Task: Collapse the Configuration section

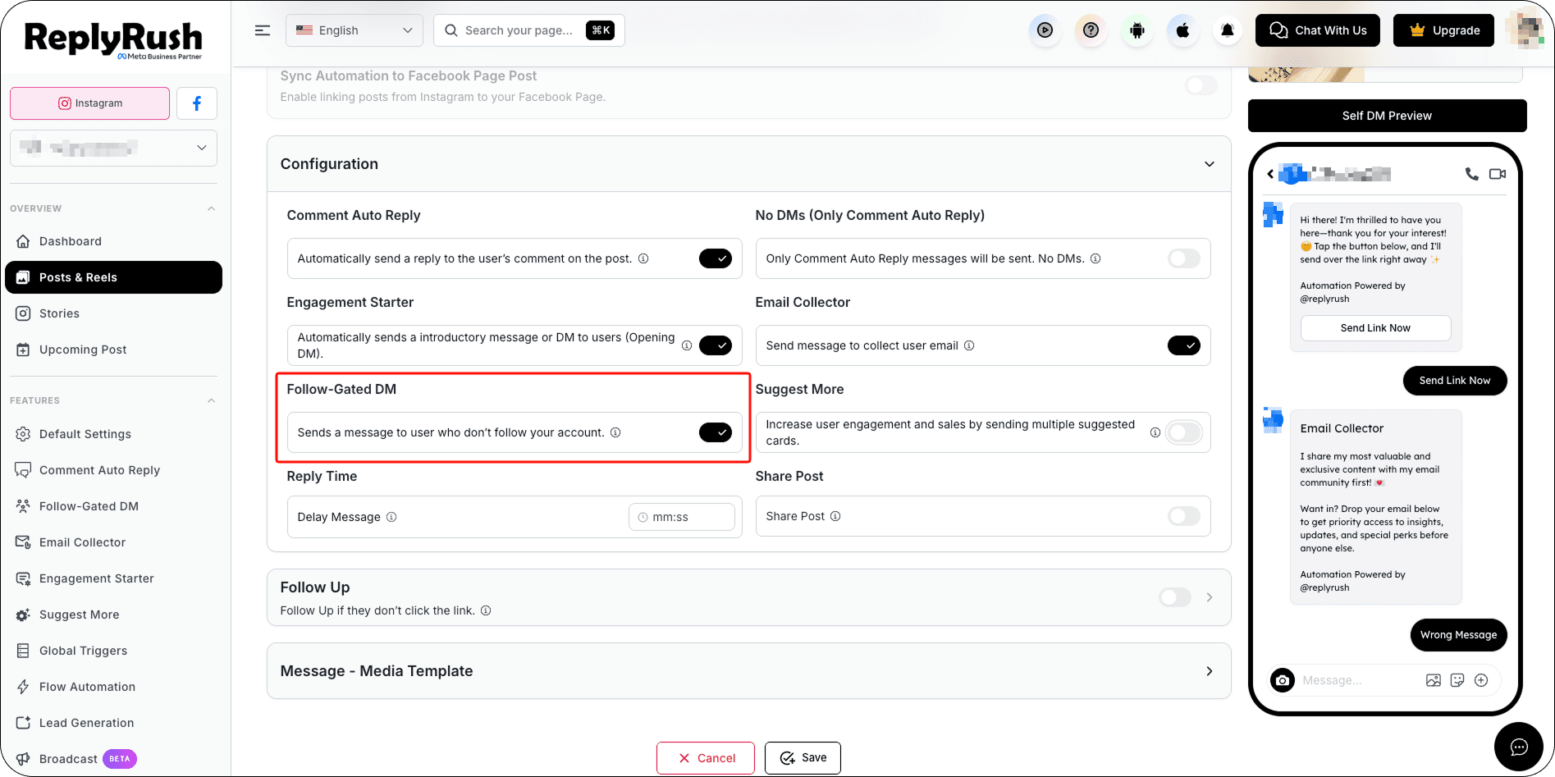Action: coord(1210,164)
